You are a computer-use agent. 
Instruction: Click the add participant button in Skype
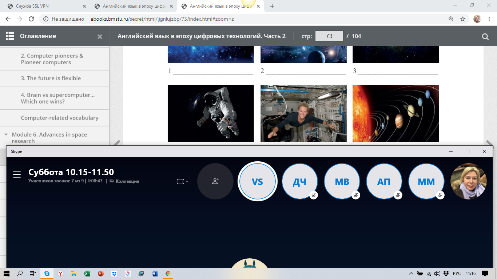point(215,181)
